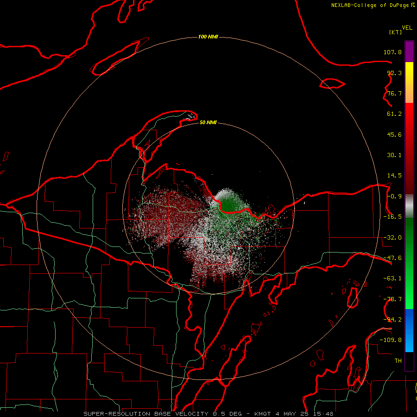Screen dimensions: 417x417
Task: Click the purple segment of the velocity color bar
Action: click(x=409, y=51)
